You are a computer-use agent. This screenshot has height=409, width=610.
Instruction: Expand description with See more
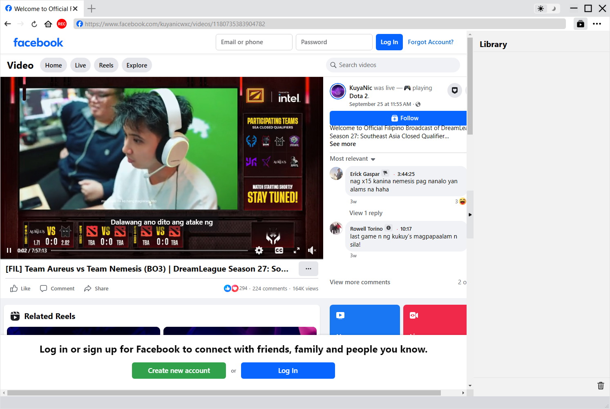[343, 144]
